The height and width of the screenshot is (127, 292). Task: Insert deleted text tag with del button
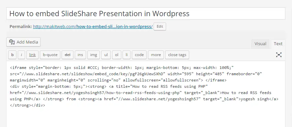tap(68, 55)
